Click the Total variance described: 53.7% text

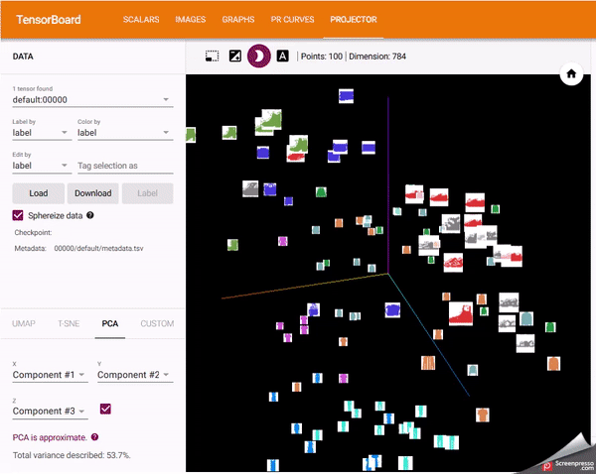[x=72, y=455]
